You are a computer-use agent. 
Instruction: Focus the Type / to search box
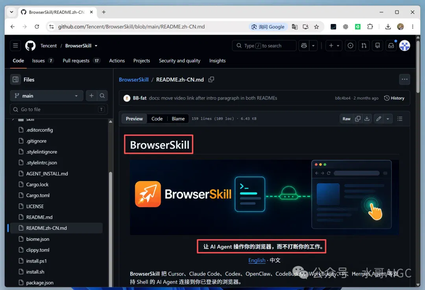coord(264,46)
